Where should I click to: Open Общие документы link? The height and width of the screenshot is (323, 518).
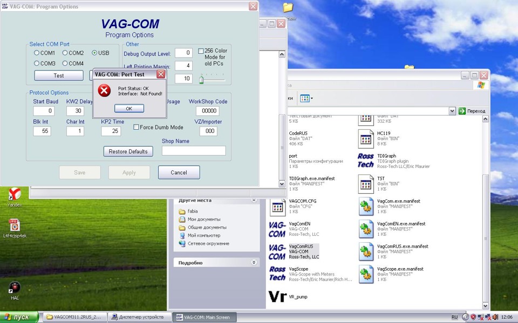point(207,227)
